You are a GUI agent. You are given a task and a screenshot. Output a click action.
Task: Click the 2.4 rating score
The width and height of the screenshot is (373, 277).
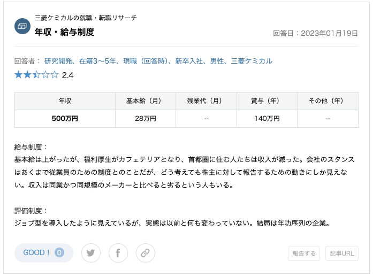67,75
